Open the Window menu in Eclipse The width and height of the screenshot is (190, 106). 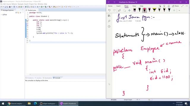[x=40, y=4]
